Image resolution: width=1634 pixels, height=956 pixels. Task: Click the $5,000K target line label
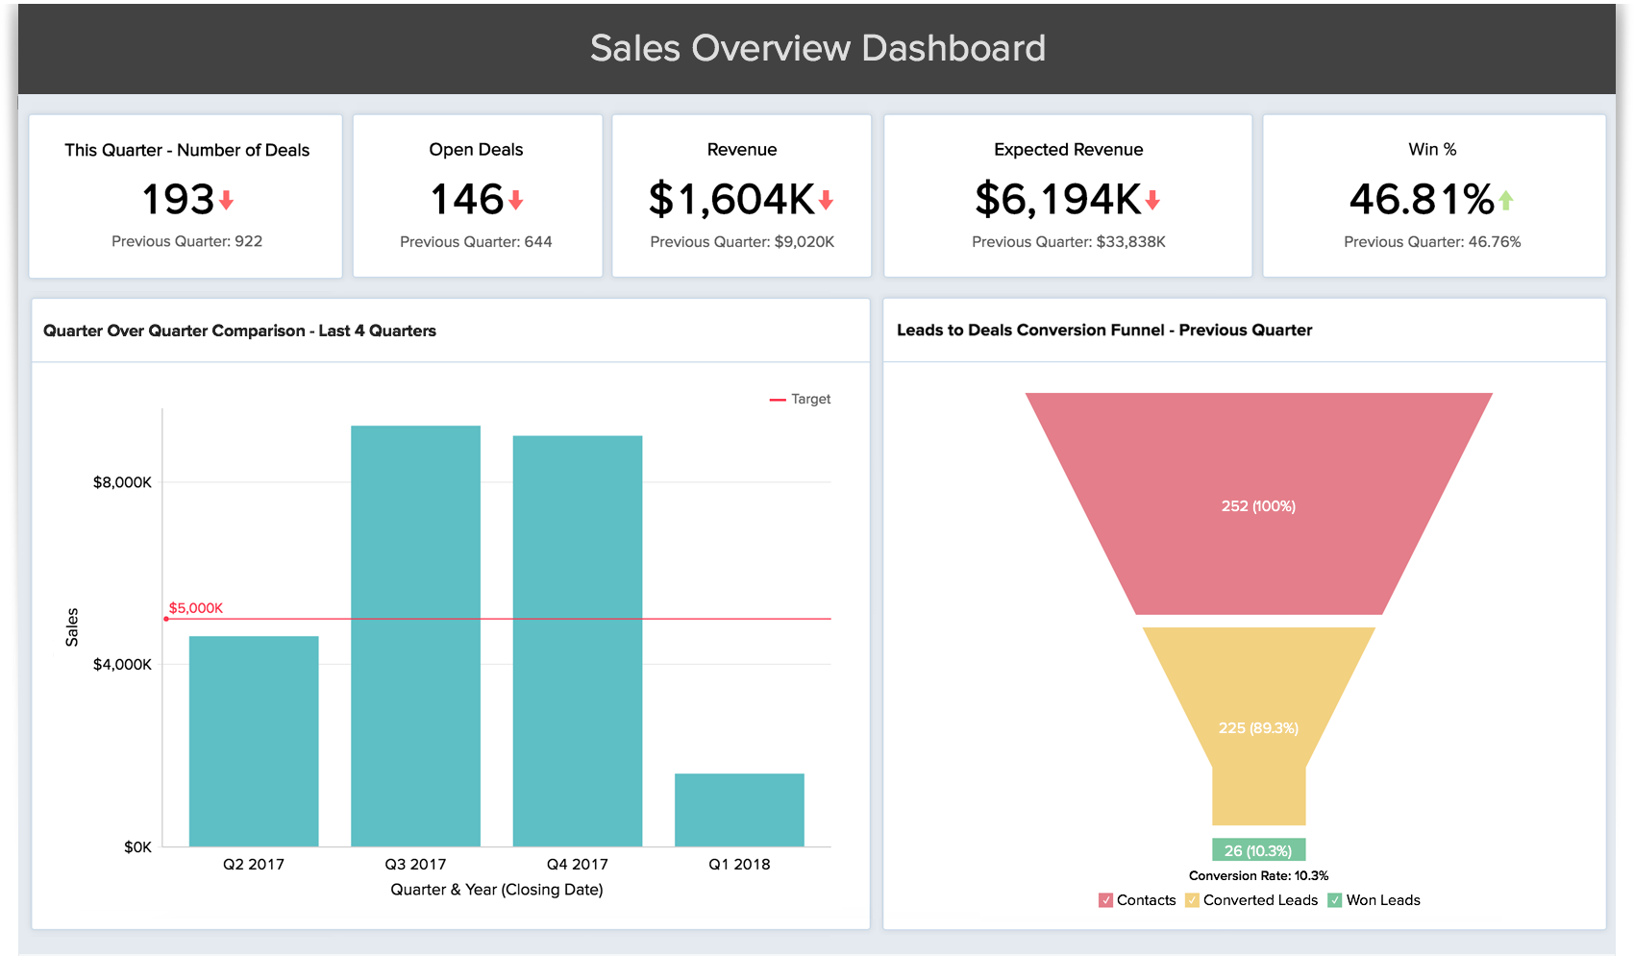point(196,608)
